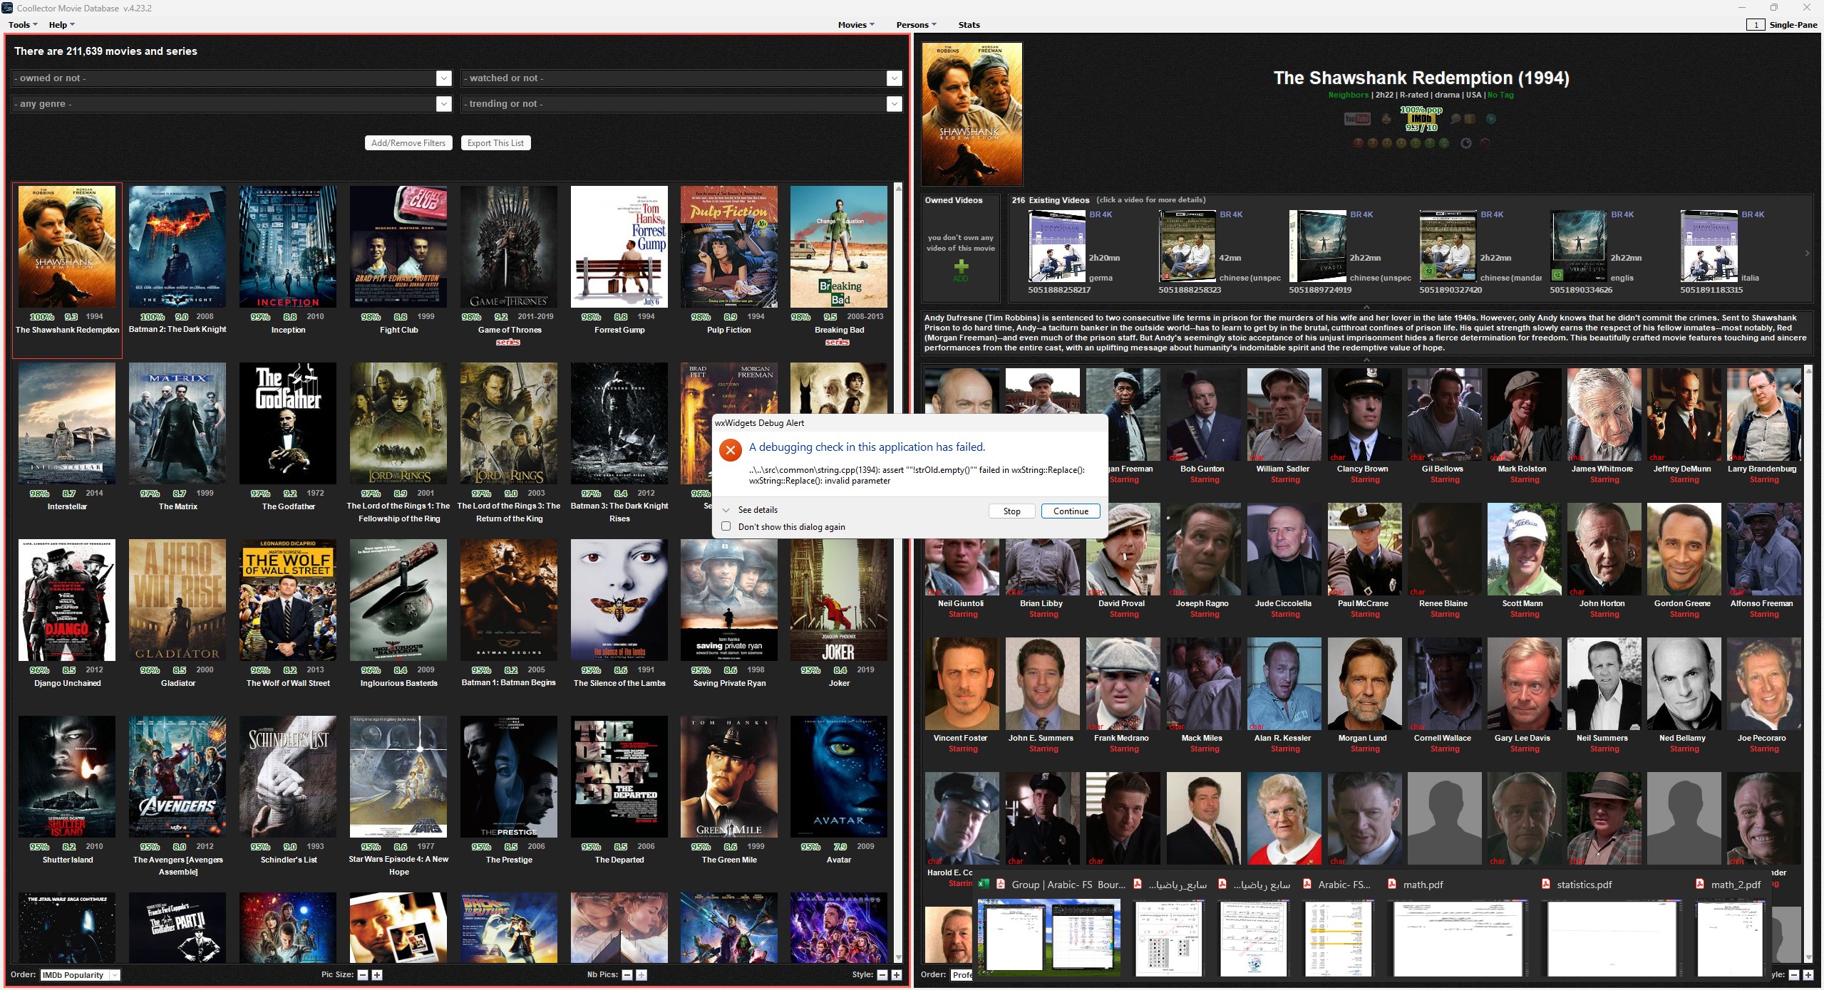The width and height of the screenshot is (1824, 990).
Task: Open existing video 5051888258217 cover
Action: pos(1057,246)
